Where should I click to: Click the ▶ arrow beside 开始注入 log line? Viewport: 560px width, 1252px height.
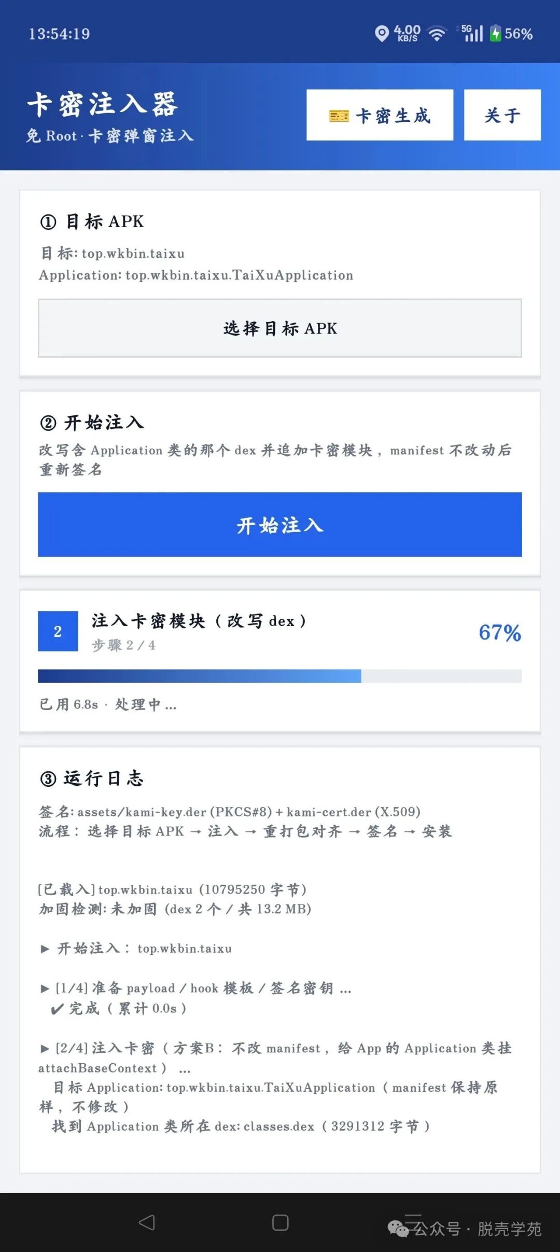[x=45, y=949]
